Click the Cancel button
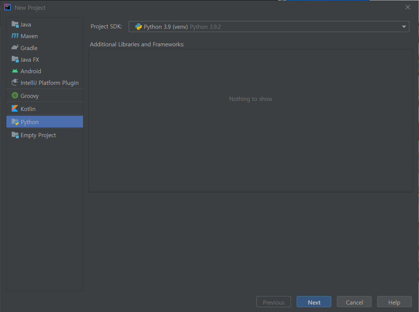This screenshot has height=312, width=419. pos(354,302)
